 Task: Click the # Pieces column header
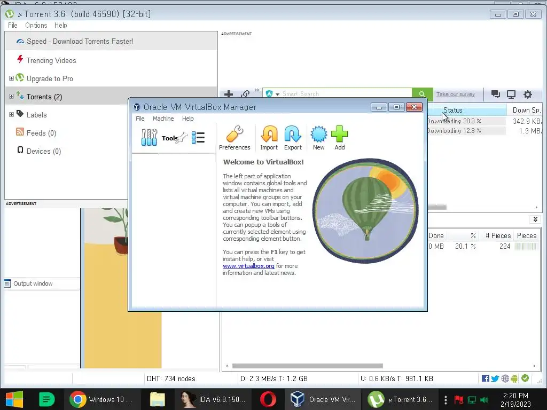(498, 235)
